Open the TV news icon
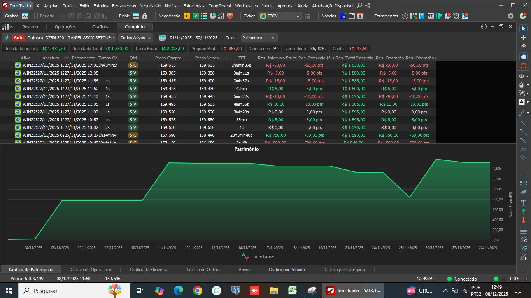Viewport: 531px width, 298px height. [343, 16]
